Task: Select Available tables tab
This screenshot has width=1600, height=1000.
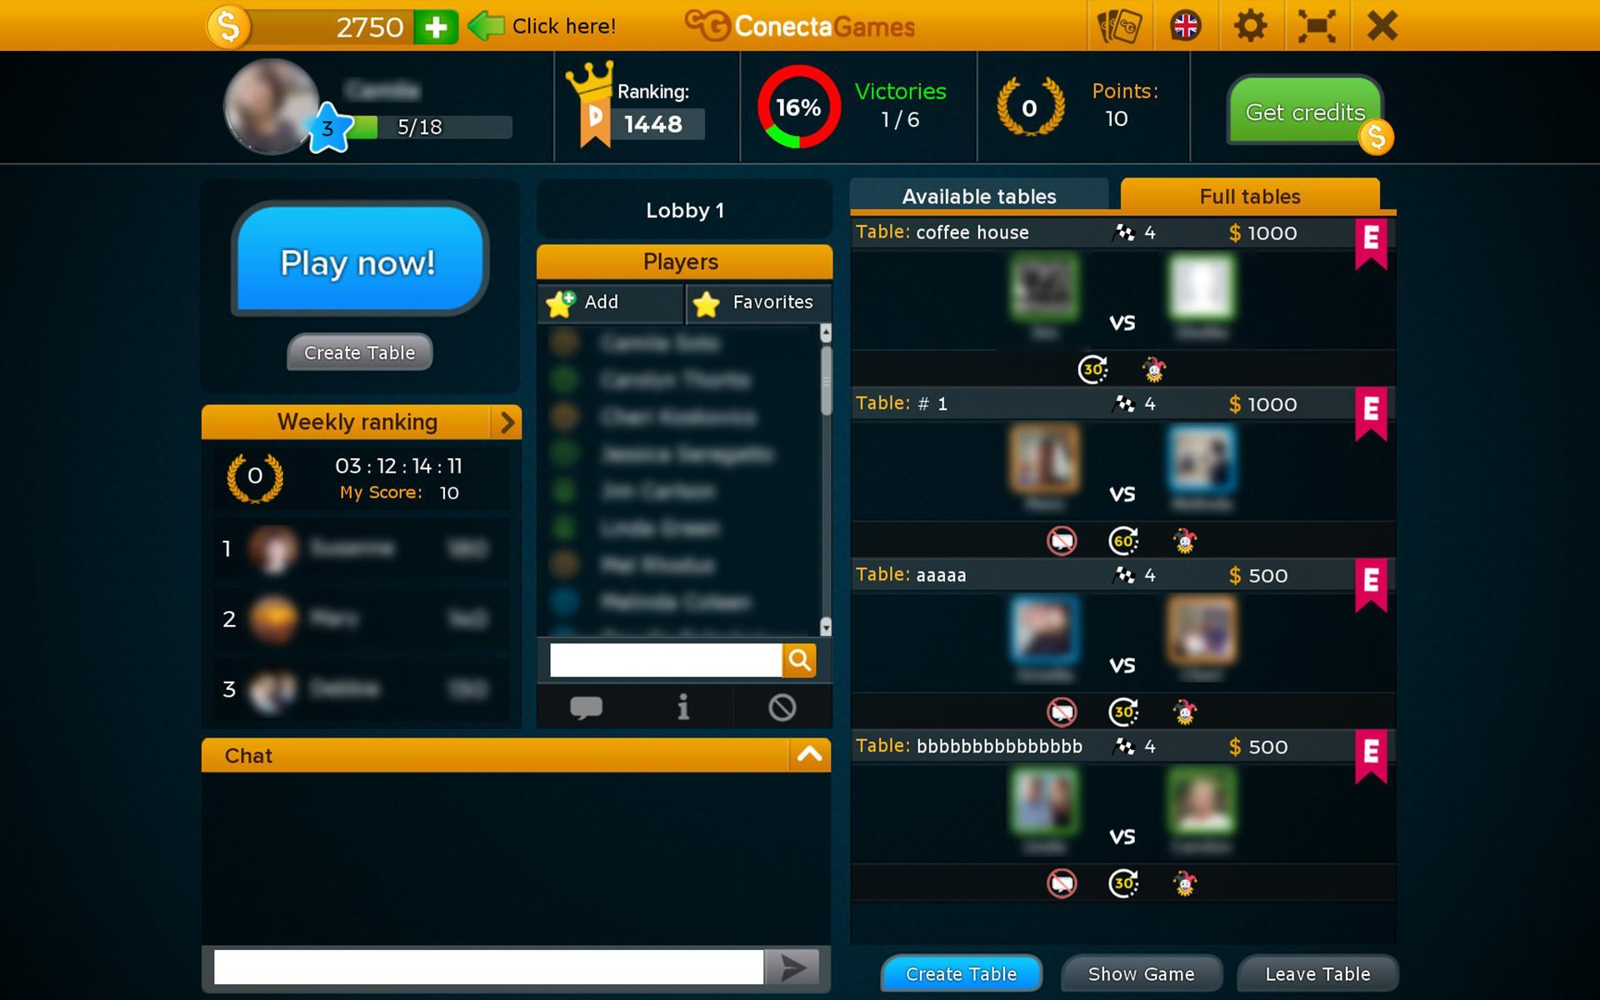Action: tap(979, 195)
